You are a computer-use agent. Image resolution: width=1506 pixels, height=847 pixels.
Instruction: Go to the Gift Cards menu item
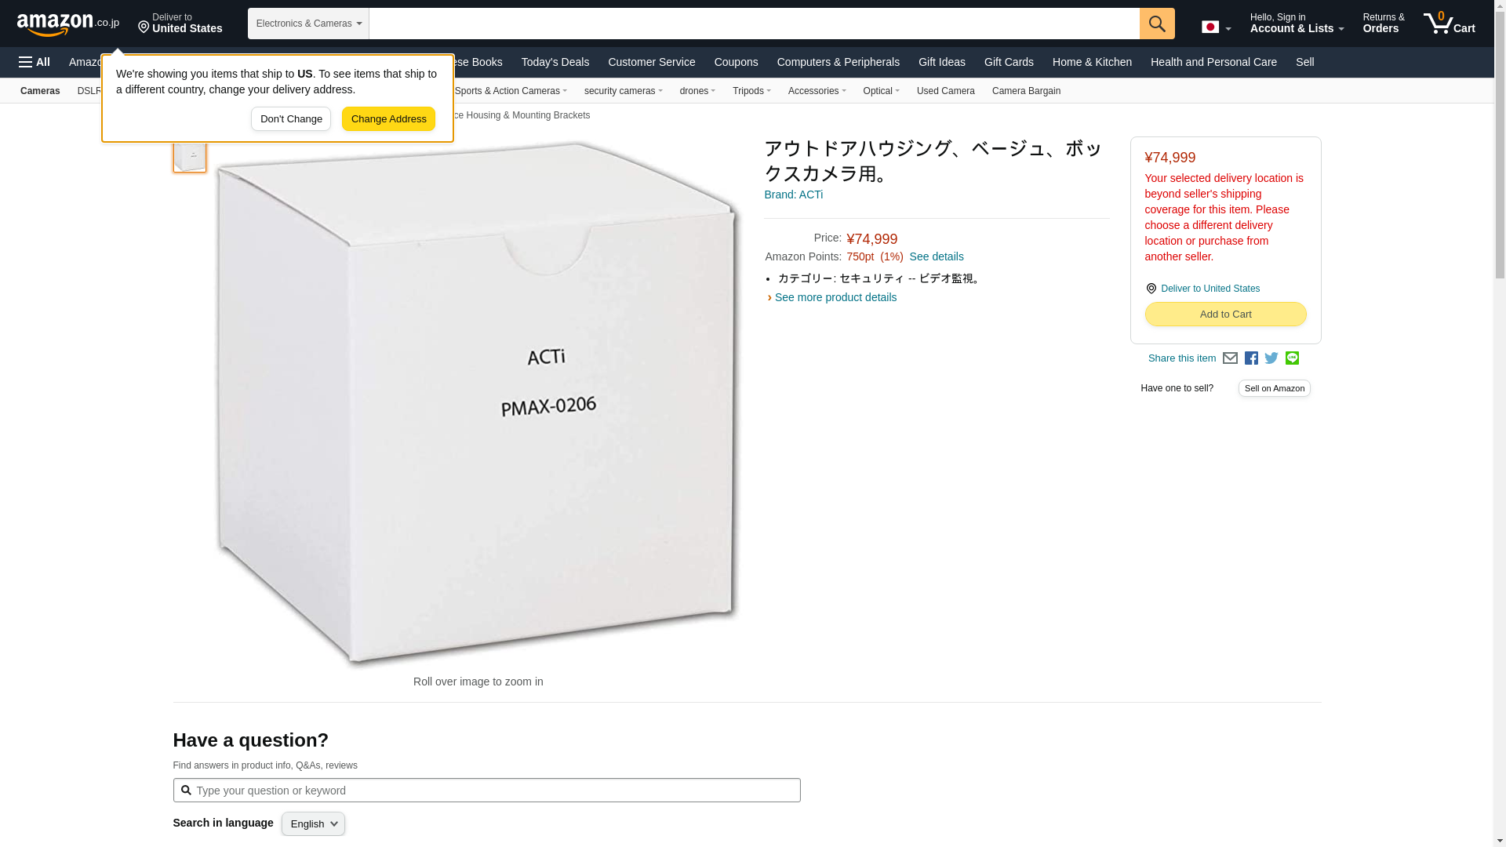coord(1009,62)
